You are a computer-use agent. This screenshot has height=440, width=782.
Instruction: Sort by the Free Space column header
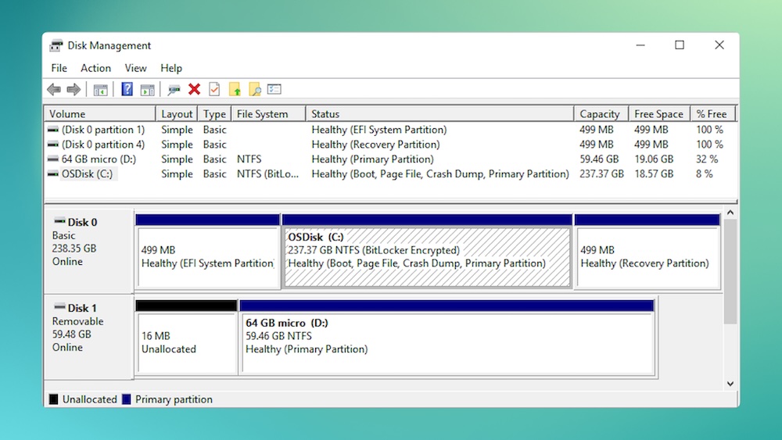pyautogui.click(x=658, y=114)
